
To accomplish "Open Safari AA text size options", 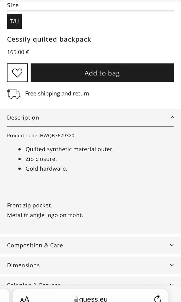I will coord(25,299).
